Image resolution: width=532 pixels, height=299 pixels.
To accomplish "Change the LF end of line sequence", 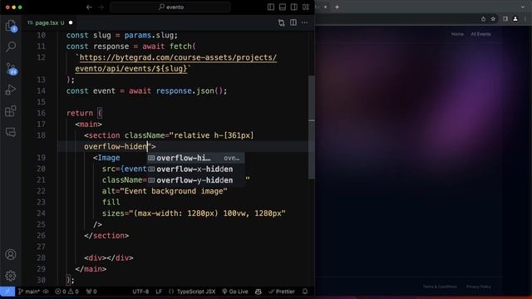I will point(159,292).
